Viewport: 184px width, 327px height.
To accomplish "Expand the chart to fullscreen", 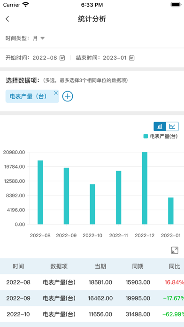I will [x=175, y=250].
